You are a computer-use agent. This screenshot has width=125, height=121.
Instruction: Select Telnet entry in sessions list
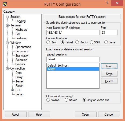click(73, 69)
